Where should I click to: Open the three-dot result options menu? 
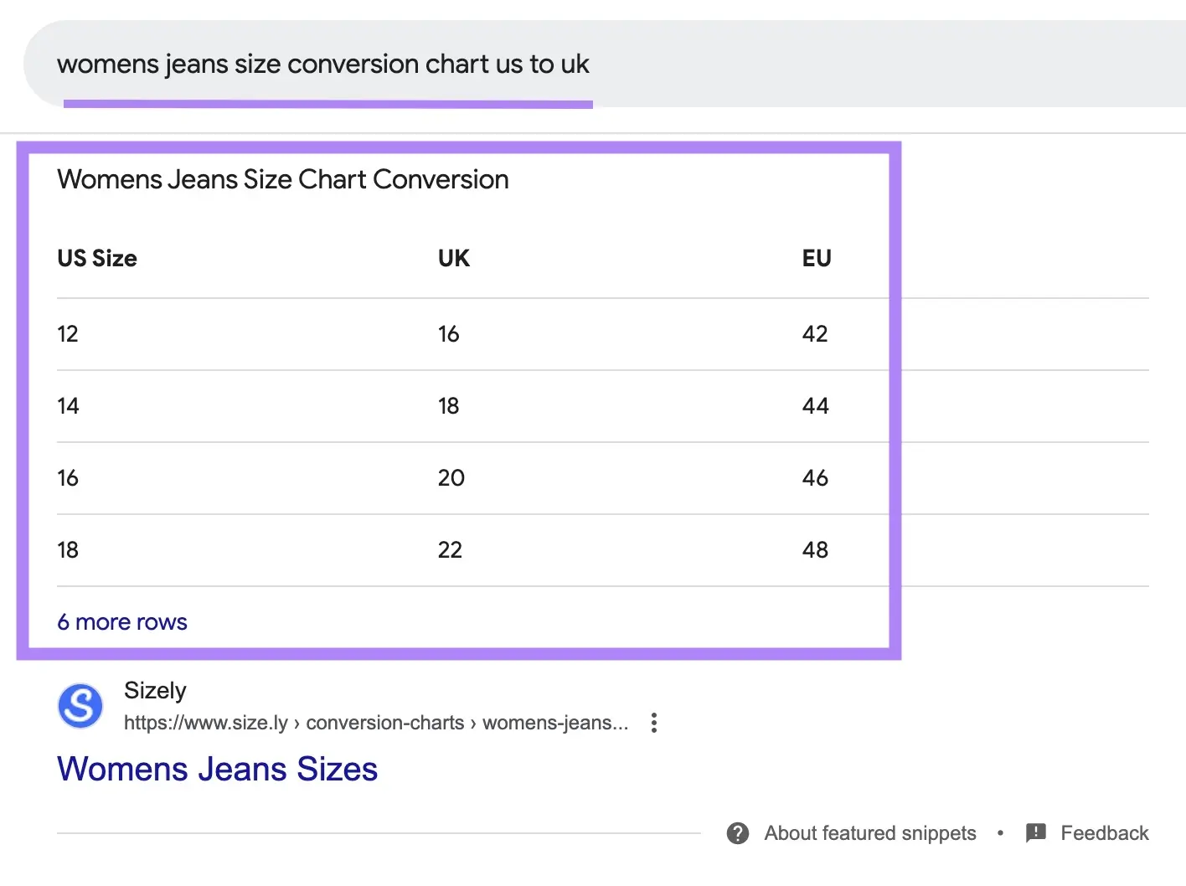(x=654, y=722)
